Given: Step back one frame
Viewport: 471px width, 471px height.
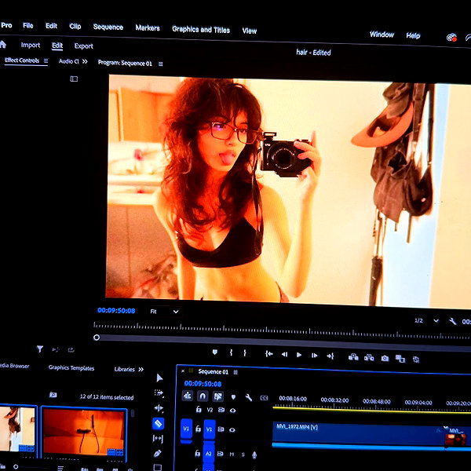Looking at the screenshot, I should [x=284, y=355].
